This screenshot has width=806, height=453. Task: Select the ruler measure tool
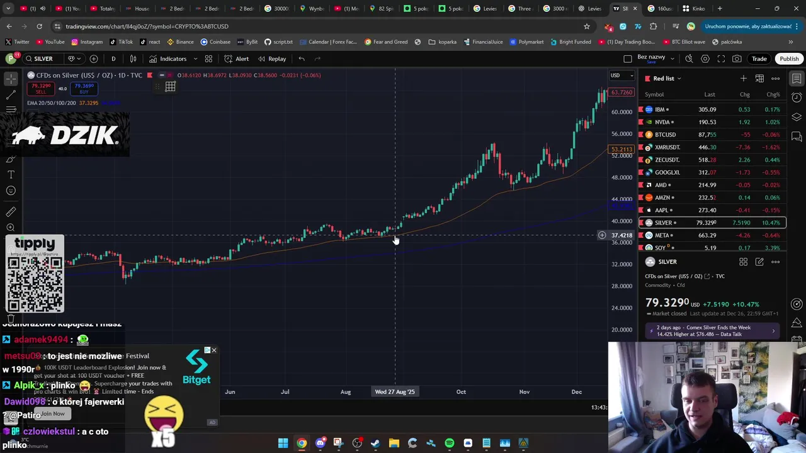click(11, 212)
